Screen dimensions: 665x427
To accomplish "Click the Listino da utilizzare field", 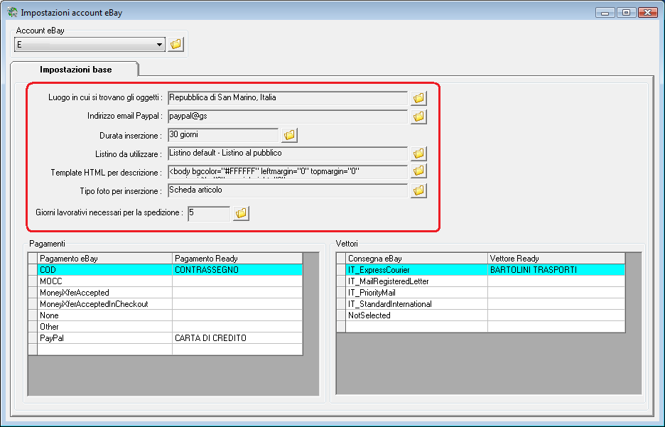I will [288, 153].
